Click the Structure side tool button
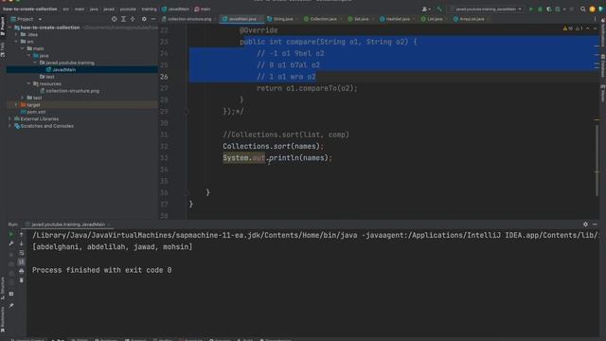The image size is (606, 341). click(x=3, y=288)
